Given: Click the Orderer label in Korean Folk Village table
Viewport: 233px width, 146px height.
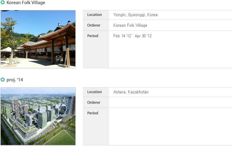Looking at the screenshot, I should click(94, 25).
